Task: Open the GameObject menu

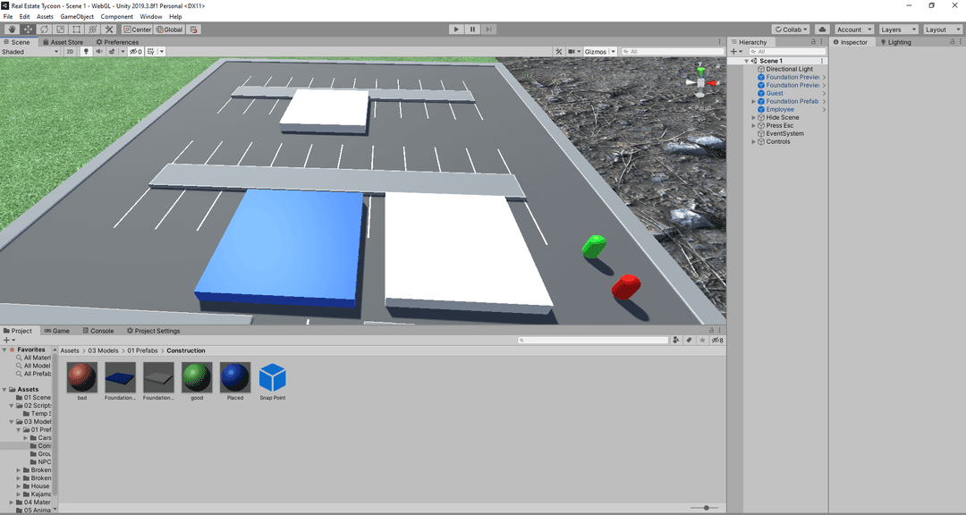Action: pos(77,17)
